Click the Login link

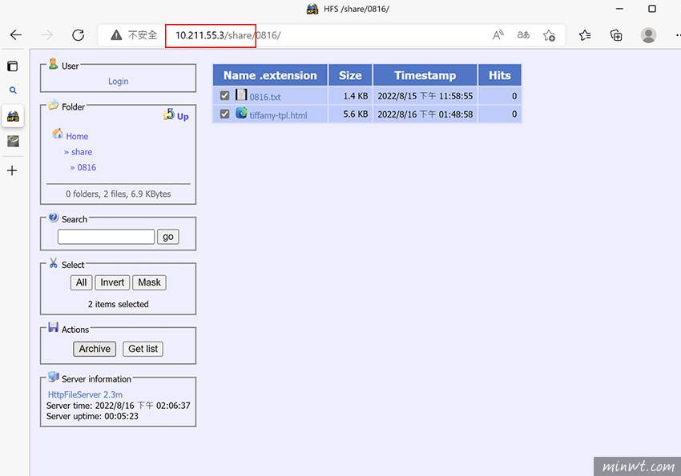click(x=118, y=82)
